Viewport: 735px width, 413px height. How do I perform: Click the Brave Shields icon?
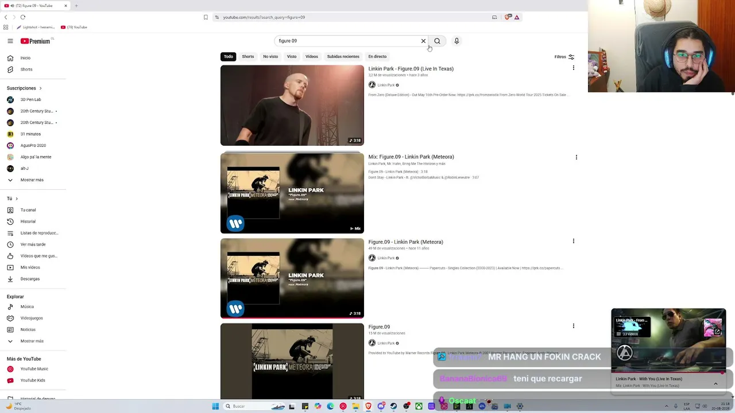507,17
